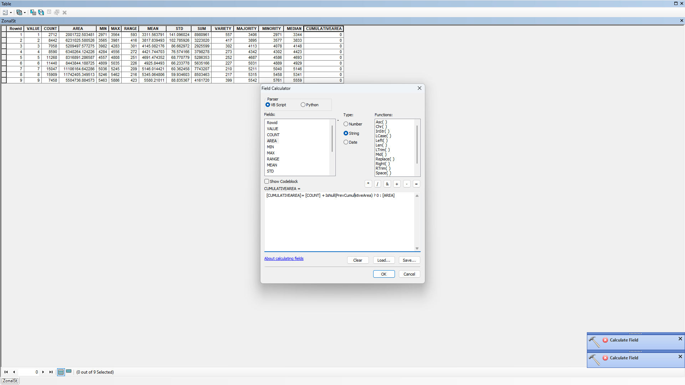Click the Save... button

tap(409, 260)
